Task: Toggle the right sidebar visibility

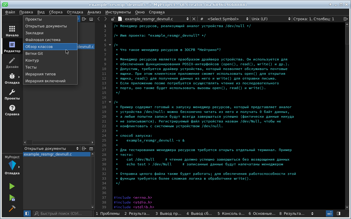Action: click(338, 213)
